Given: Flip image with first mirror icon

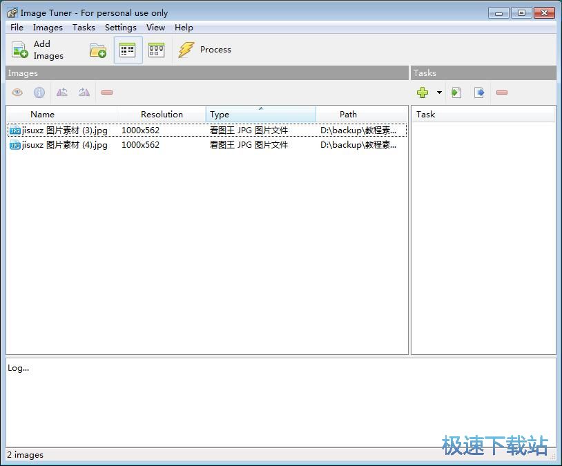Looking at the screenshot, I should [x=62, y=93].
